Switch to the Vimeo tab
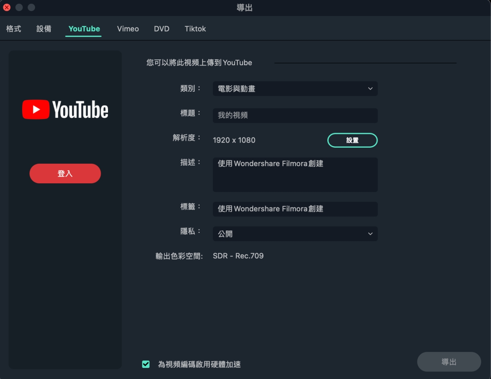This screenshot has height=379, width=491. click(128, 29)
